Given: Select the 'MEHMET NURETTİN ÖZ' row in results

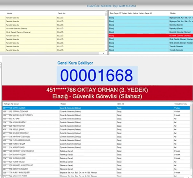Looking at the screenshot, I should pos(96,165).
